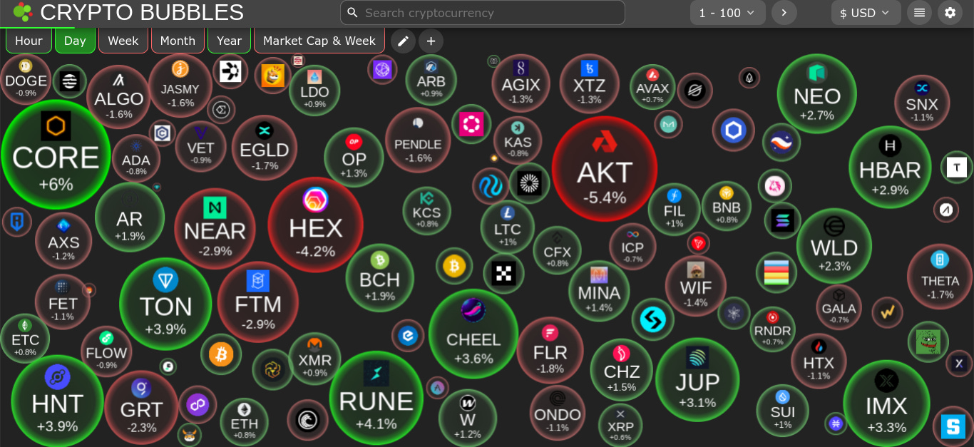Open the TON +3.9% bubble

[165, 304]
